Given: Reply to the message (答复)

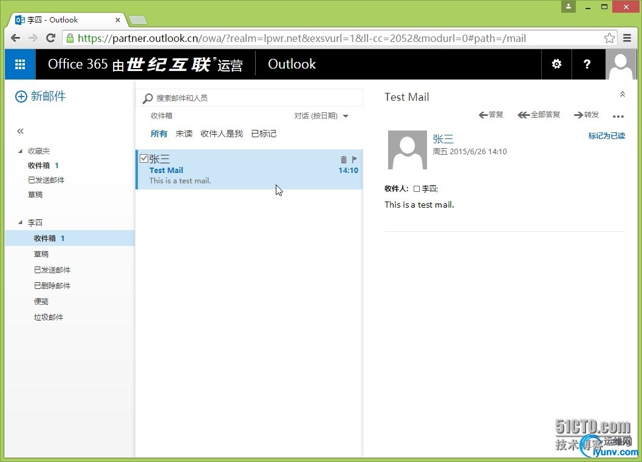Looking at the screenshot, I should coord(491,115).
